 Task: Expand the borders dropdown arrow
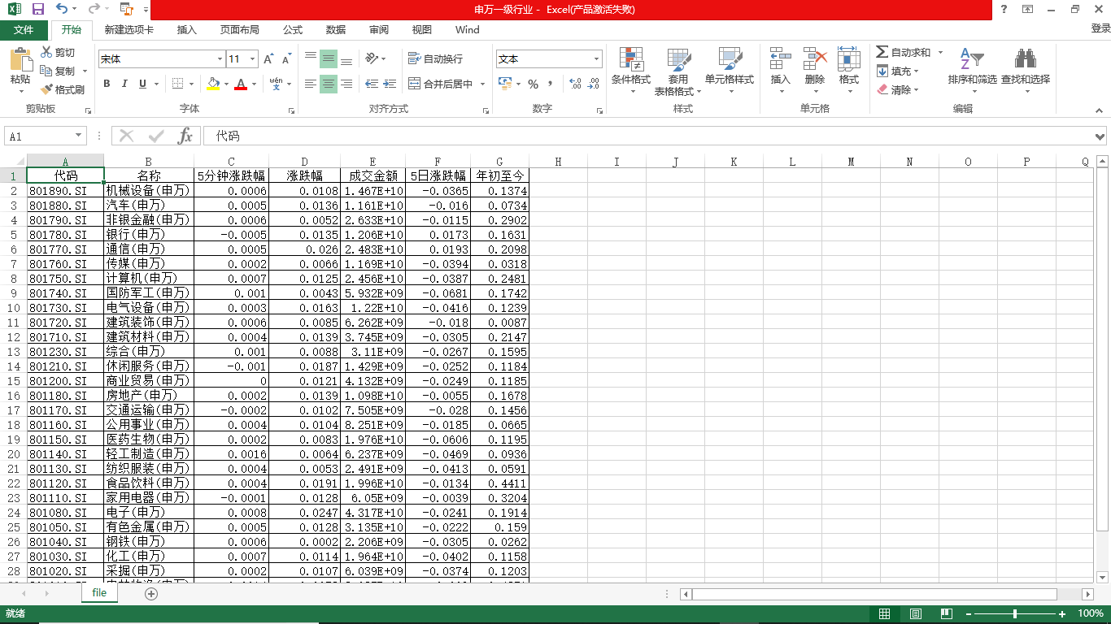192,84
